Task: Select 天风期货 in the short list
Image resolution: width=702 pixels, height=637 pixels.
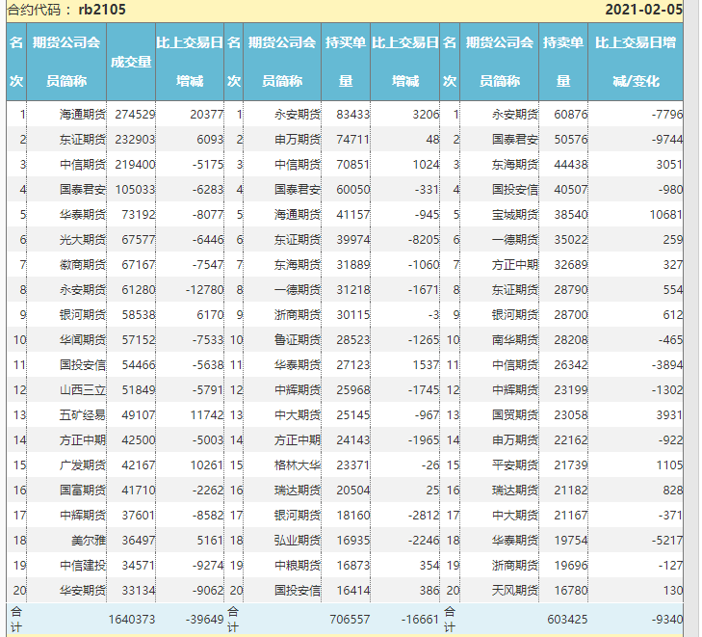Action: [515, 591]
